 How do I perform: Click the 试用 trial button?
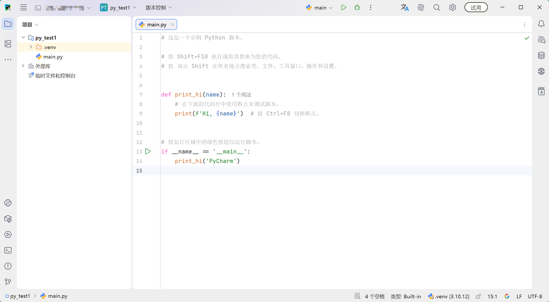click(x=476, y=8)
